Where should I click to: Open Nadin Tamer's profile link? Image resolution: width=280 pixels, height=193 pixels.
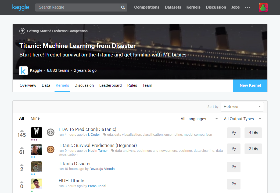click(x=98, y=150)
